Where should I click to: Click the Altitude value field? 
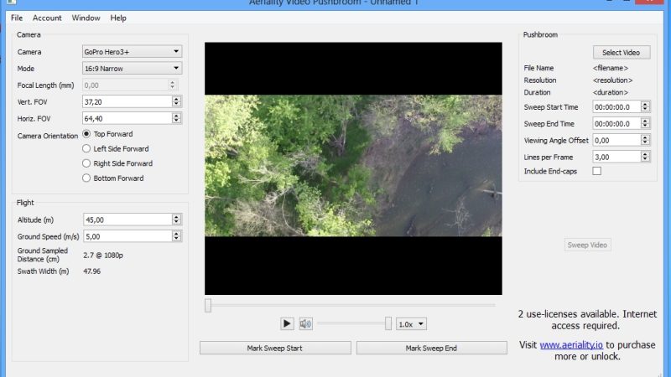[x=127, y=219]
